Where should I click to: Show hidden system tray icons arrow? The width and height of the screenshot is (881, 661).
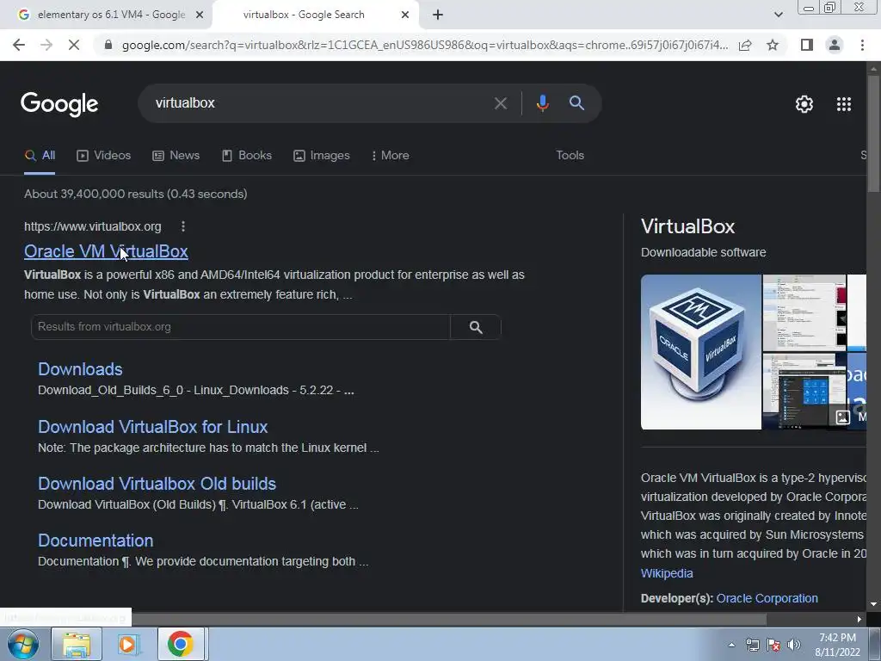731,645
